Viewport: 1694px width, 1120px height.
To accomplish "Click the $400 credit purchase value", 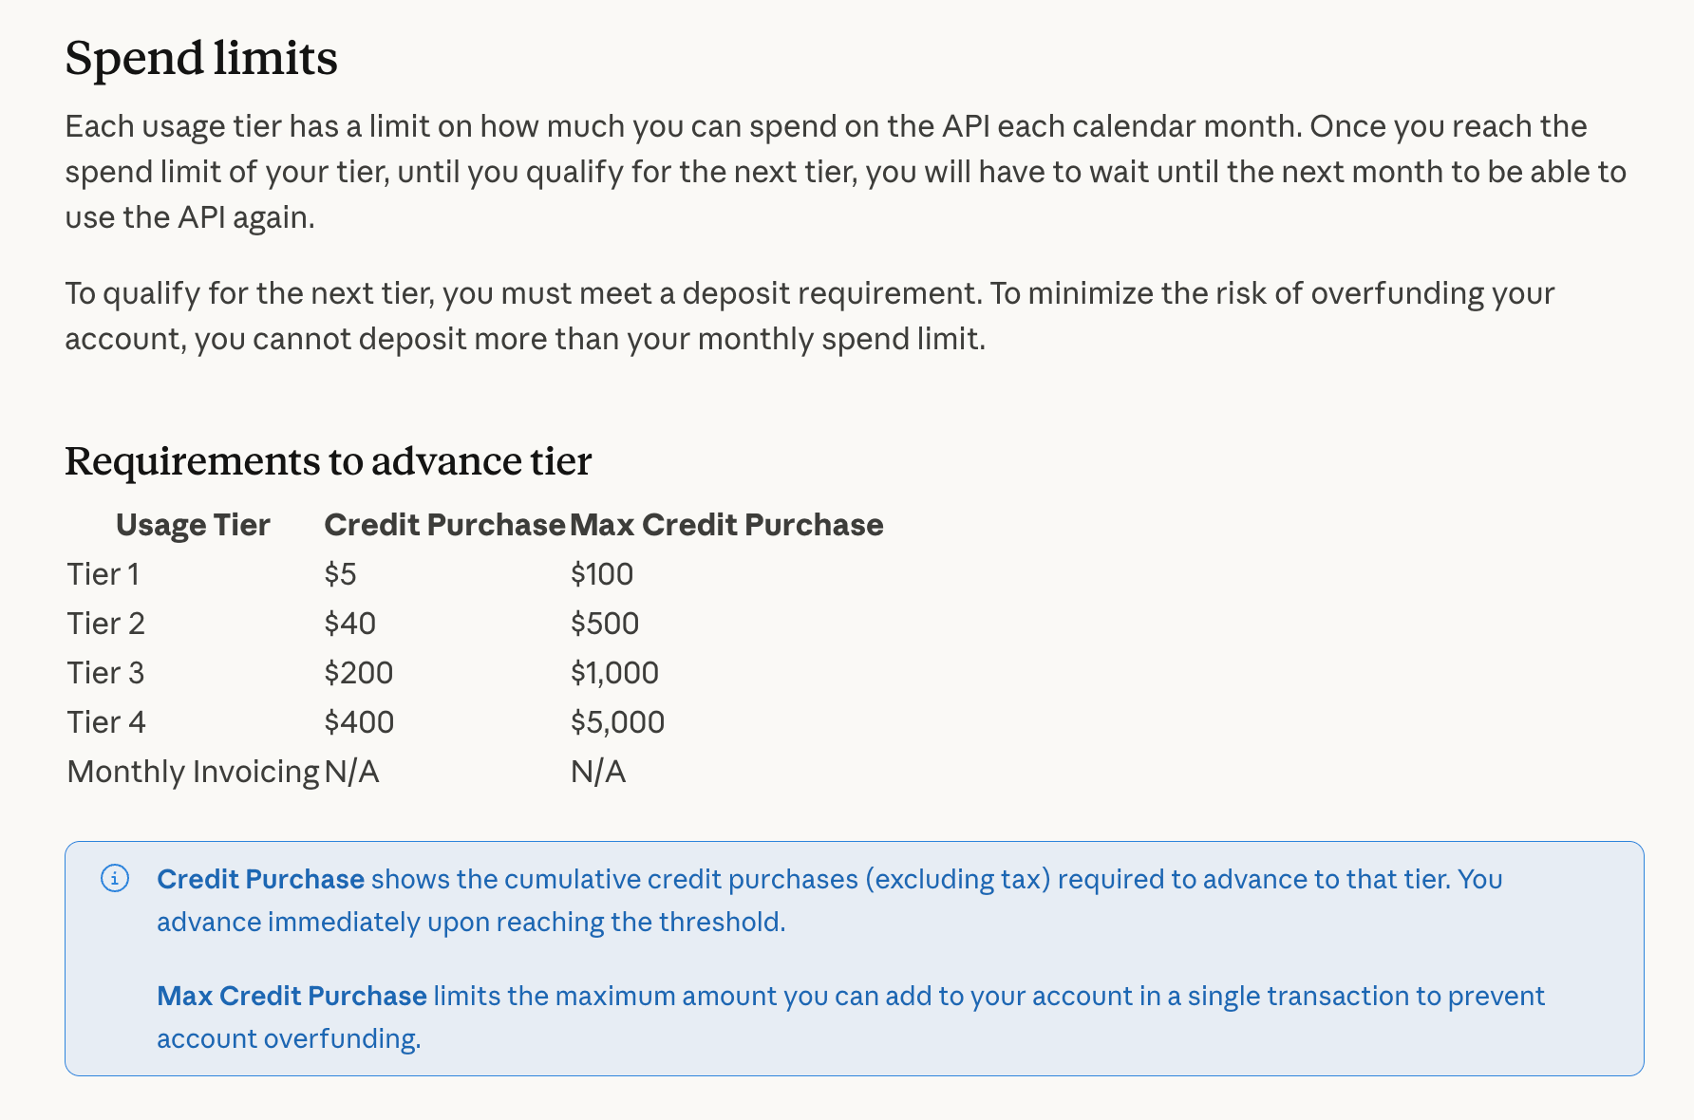I will pyautogui.click(x=359, y=722).
